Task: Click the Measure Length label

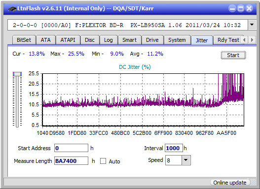Action: pyautogui.click(x=33, y=161)
